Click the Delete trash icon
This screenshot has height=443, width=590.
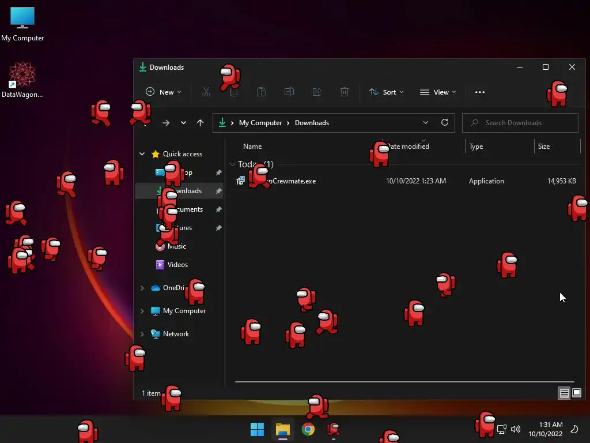pos(345,92)
